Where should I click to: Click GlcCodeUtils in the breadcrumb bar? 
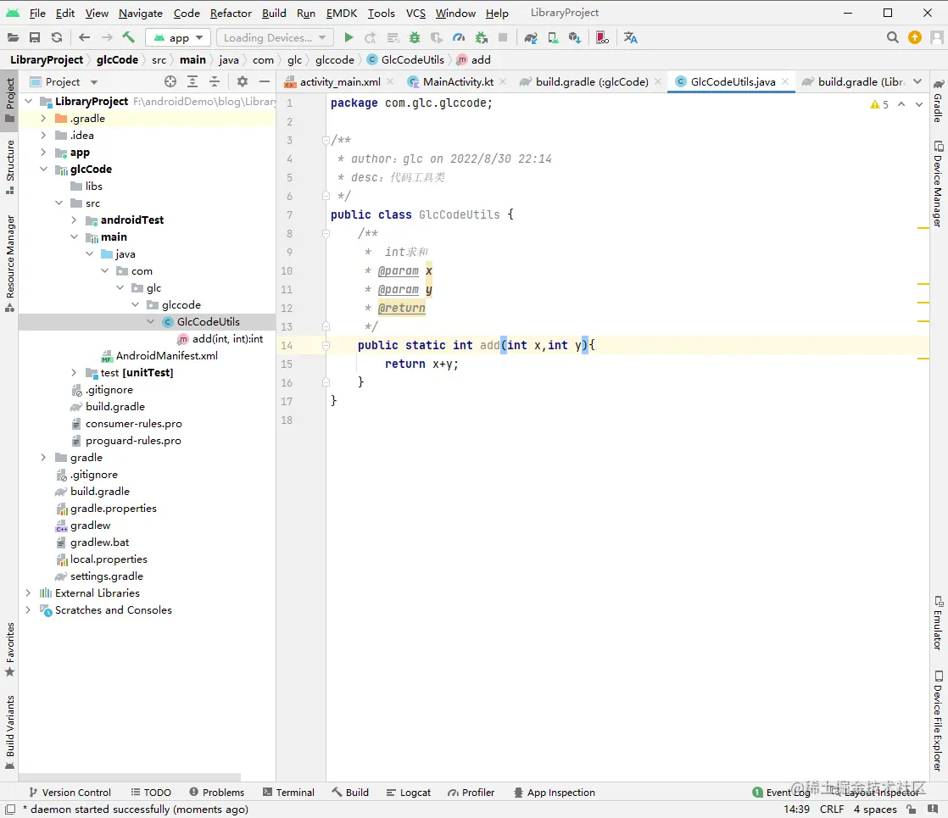412,60
